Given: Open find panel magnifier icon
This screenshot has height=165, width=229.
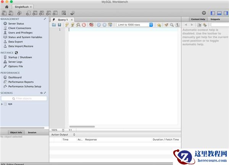Looking at the screenshot, I should click(172, 25).
